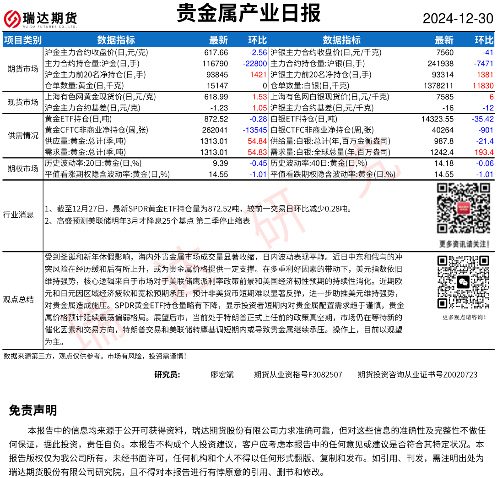Click 上海有色网黄金现货价 indicator

(x=100, y=97)
